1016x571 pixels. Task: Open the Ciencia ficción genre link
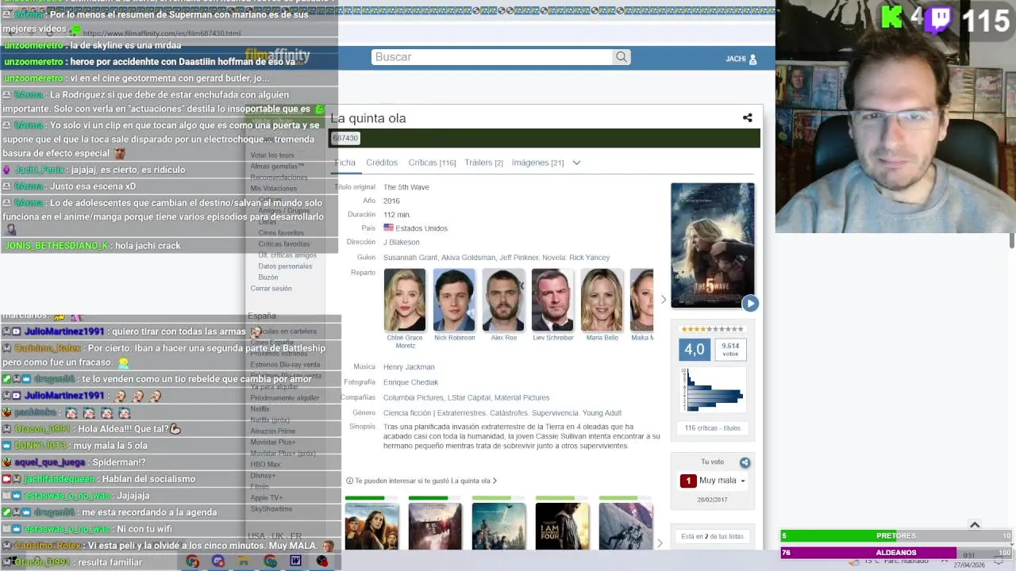(x=409, y=412)
